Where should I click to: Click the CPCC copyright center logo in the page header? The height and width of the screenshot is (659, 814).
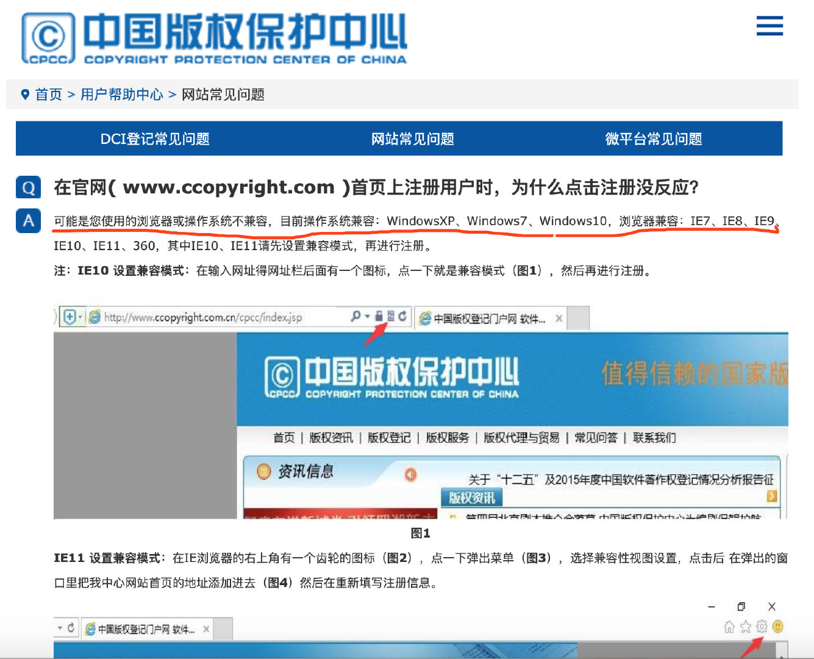(x=215, y=38)
